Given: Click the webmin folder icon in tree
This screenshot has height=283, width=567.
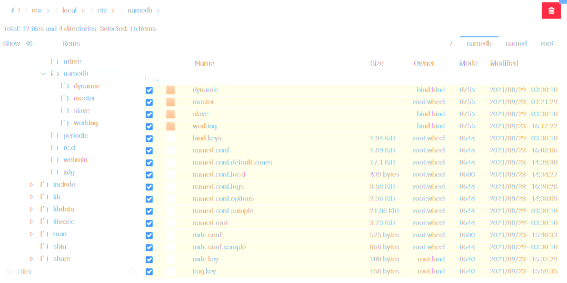Looking at the screenshot, I should click(55, 160).
